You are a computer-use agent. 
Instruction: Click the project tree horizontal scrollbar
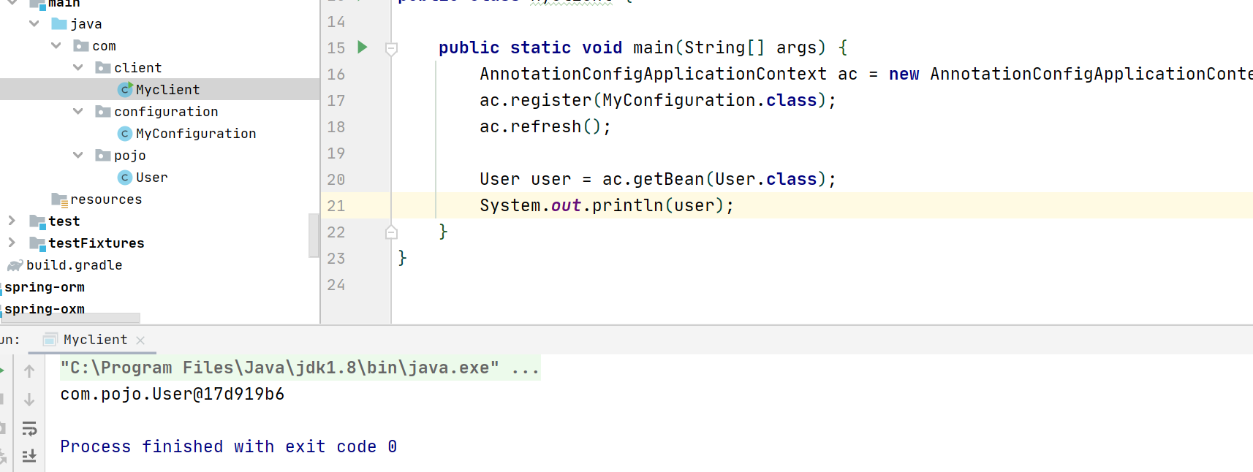70,318
